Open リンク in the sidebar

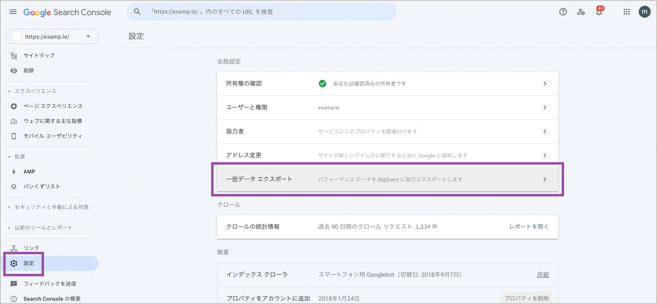point(31,248)
